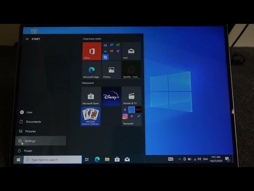Open the Office tile
Screen dimensions: 254x191
point(92,51)
